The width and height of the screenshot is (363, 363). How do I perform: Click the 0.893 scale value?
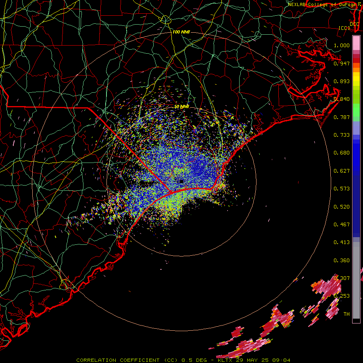tap(342, 81)
